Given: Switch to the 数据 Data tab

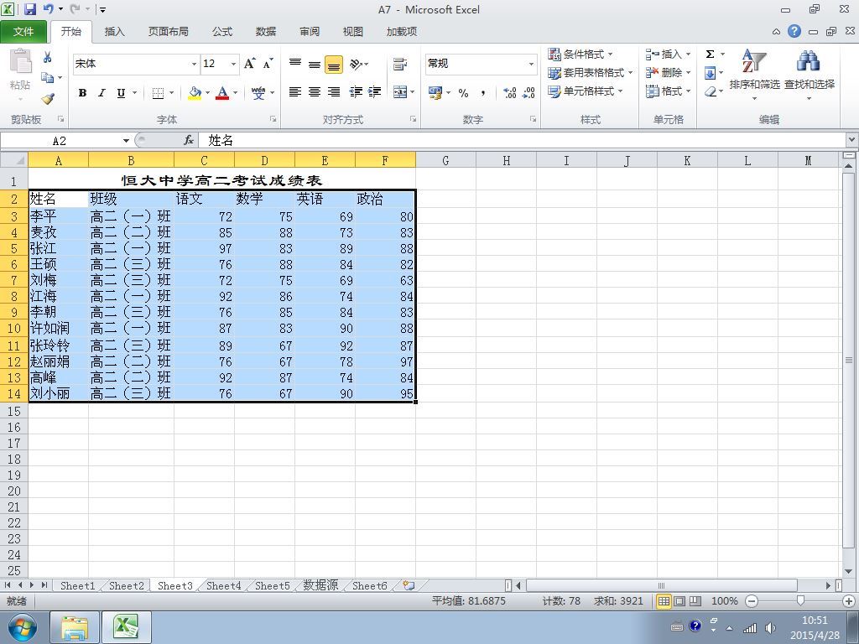Looking at the screenshot, I should (x=266, y=32).
